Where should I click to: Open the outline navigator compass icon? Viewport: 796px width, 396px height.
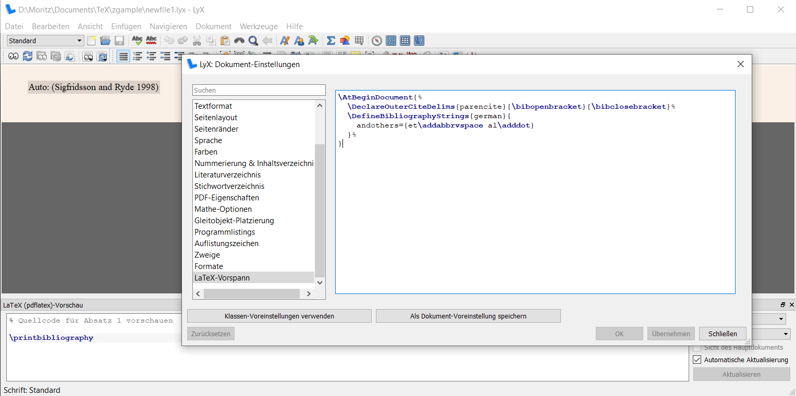point(377,41)
